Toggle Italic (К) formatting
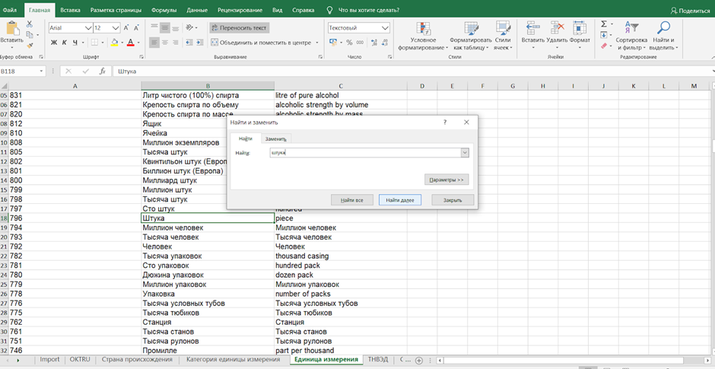This screenshot has height=369, width=715. coord(64,43)
